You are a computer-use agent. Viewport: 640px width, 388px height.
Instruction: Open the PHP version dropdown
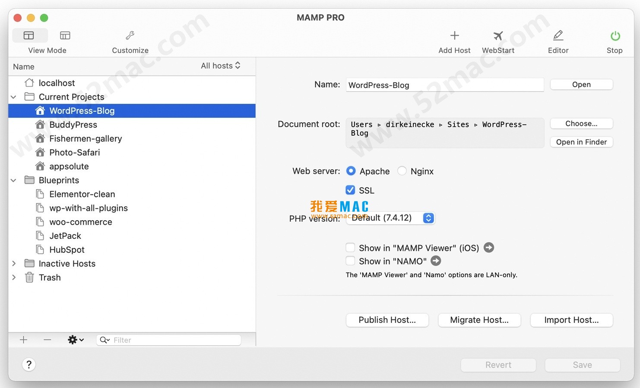[x=391, y=218]
